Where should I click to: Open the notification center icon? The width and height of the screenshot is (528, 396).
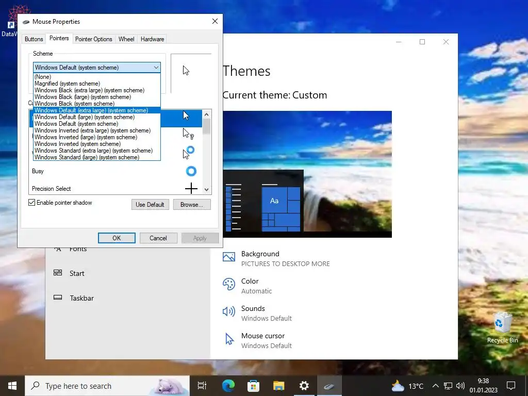(511, 386)
